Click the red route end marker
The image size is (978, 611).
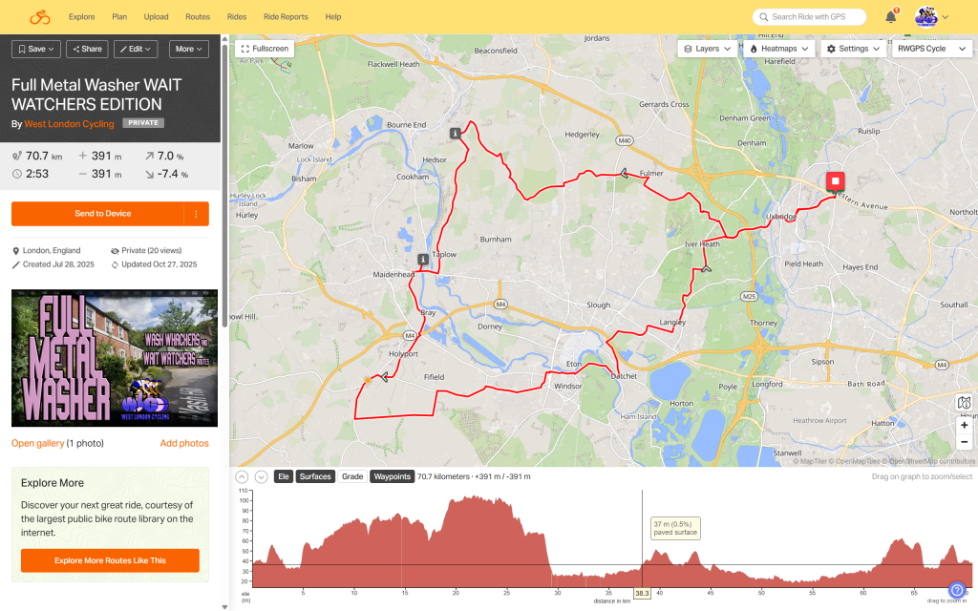click(836, 181)
